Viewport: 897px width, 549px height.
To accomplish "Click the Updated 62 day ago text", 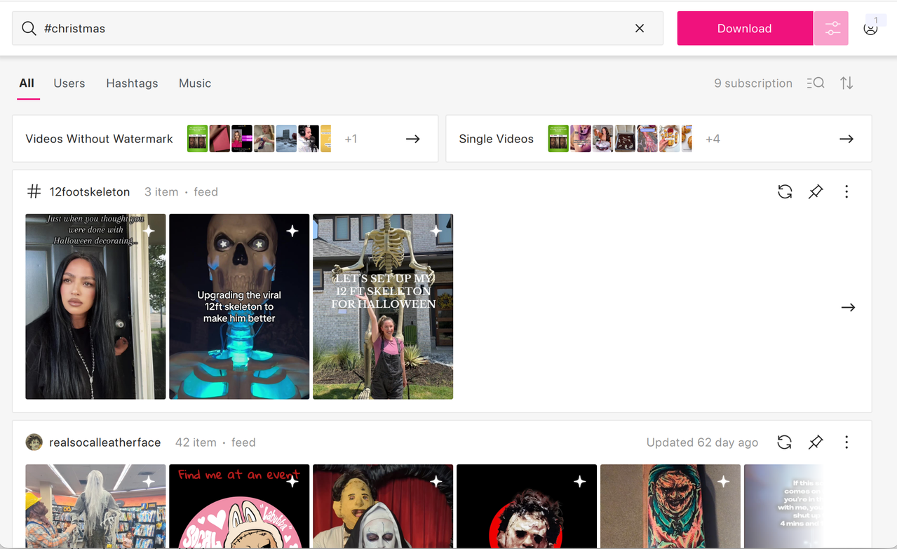I will (x=702, y=442).
